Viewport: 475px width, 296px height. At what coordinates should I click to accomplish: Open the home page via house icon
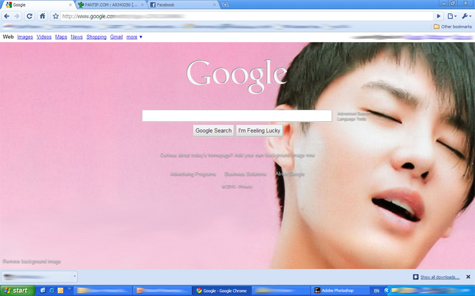pyautogui.click(x=42, y=16)
